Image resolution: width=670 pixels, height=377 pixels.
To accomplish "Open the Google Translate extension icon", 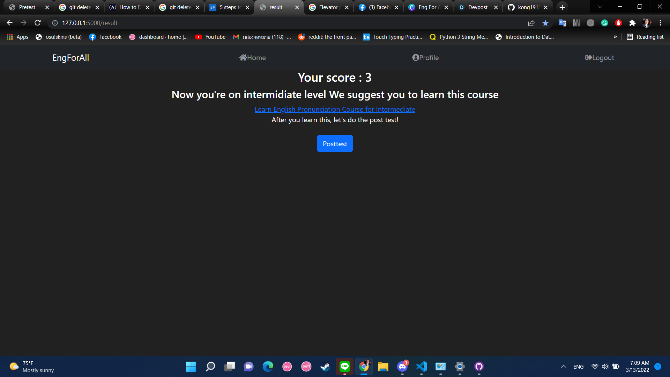I will 563,23.
